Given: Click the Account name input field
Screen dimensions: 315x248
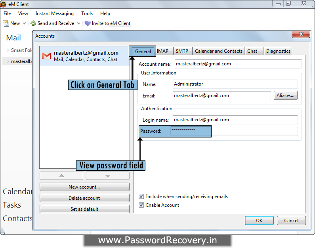Looking at the screenshot, I should (238, 64).
